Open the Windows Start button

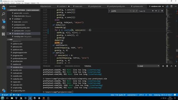pos(3,98)
